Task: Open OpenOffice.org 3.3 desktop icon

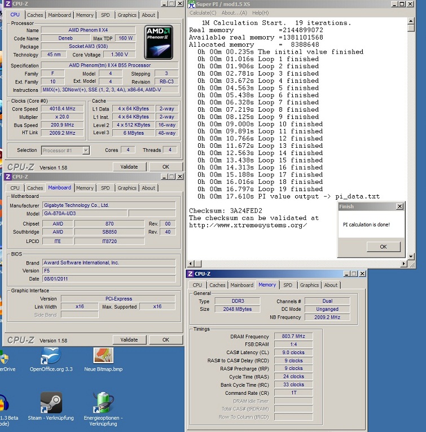Action: click(x=51, y=360)
